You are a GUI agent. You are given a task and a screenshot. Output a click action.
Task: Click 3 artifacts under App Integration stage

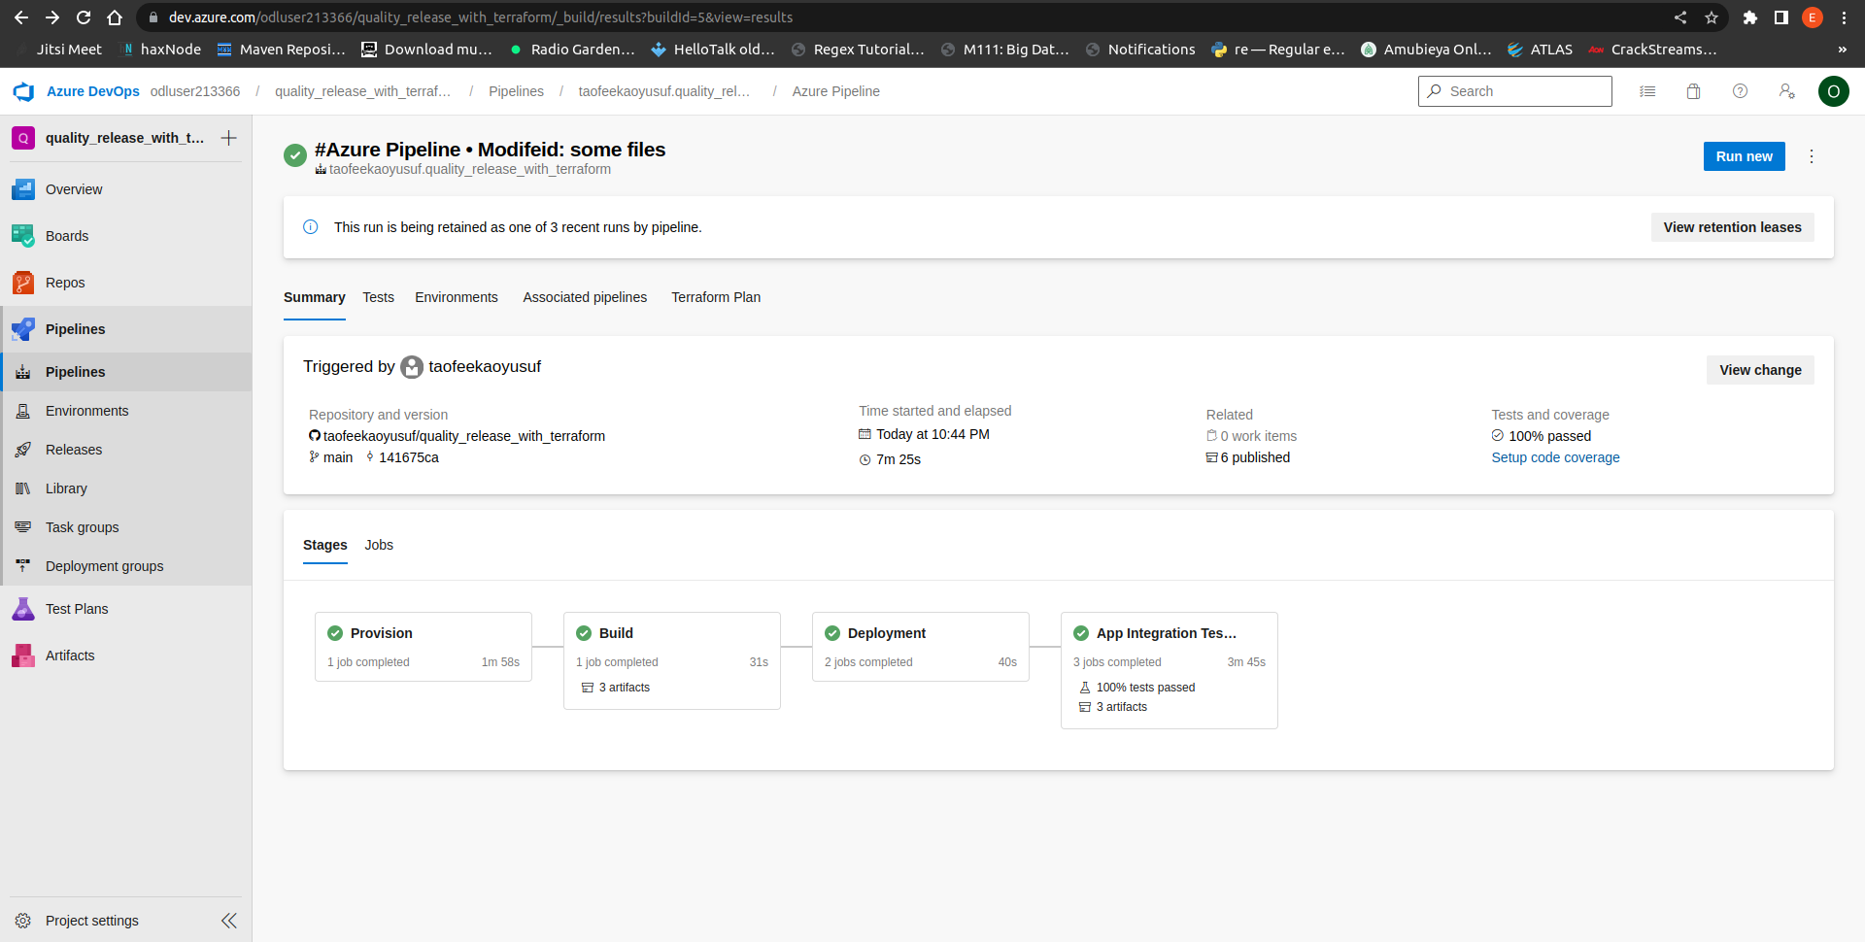pyautogui.click(x=1113, y=707)
